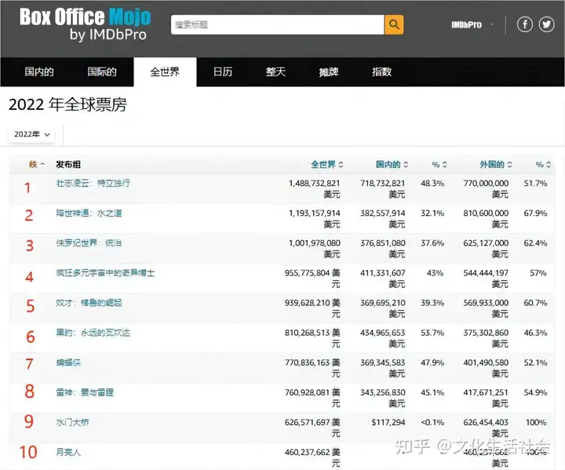Image resolution: width=565 pixels, height=470 pixels.
Task: Click worldwide gross 810,268,513 value
Action: click(x=308, y=333)
